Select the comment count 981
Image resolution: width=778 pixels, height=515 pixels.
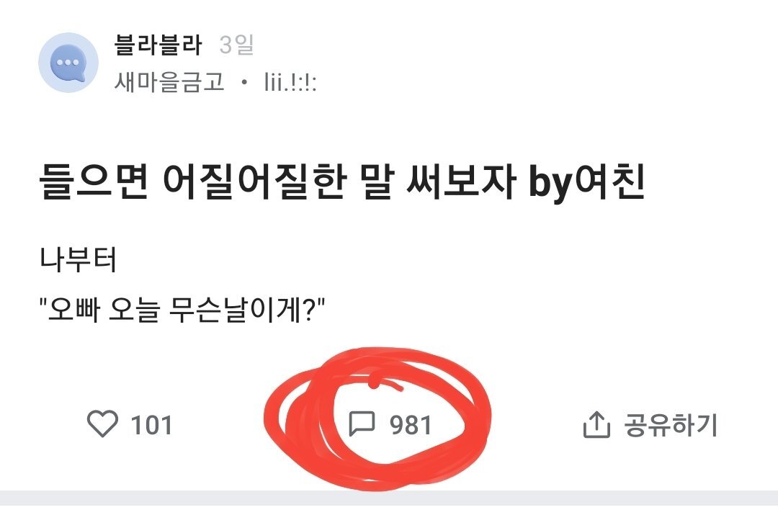[x=411, y=425]
